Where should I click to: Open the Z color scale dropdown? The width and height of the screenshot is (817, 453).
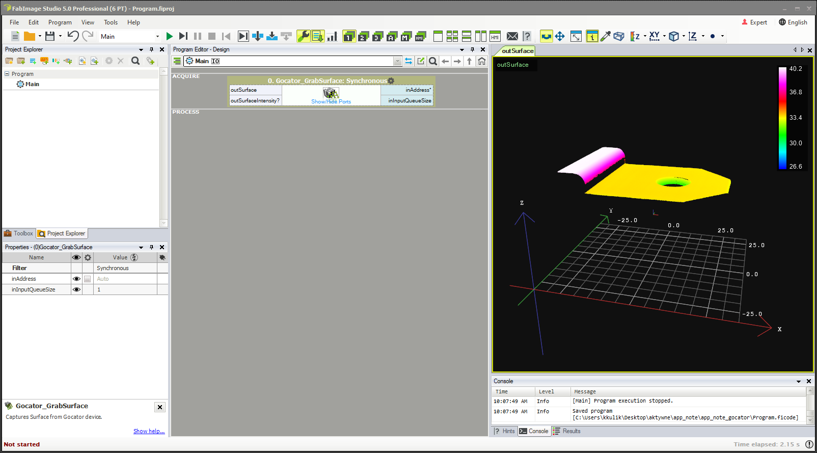pyautogui.click(x=645, y=36)
